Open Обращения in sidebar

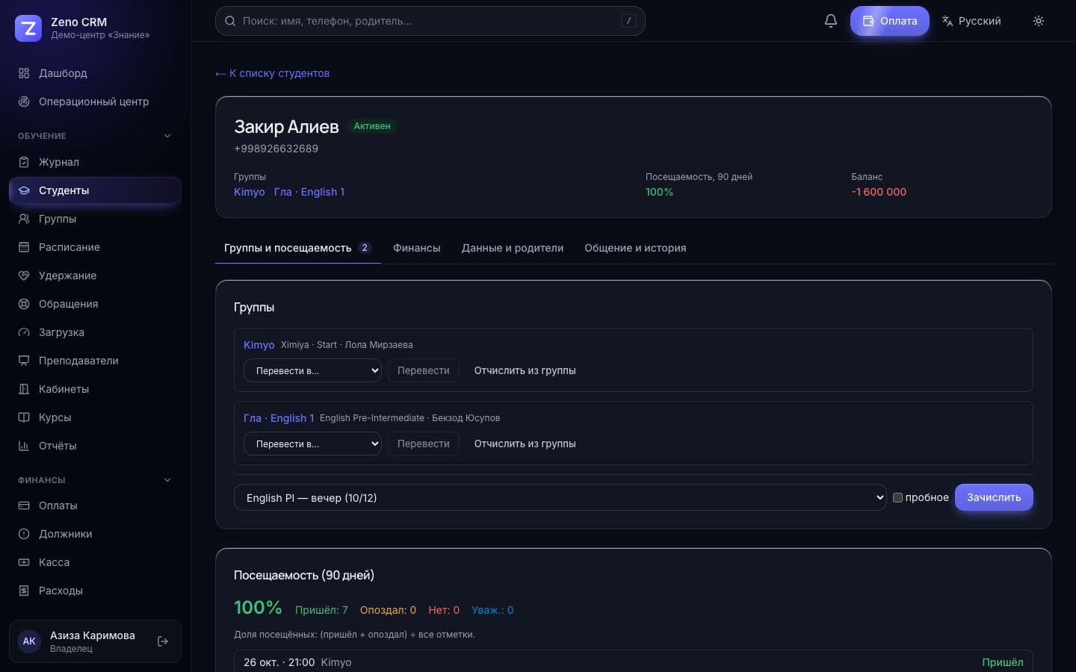[95, 304]
